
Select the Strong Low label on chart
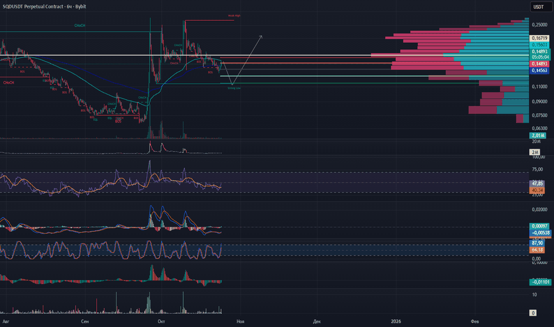[x=234, y=88]
